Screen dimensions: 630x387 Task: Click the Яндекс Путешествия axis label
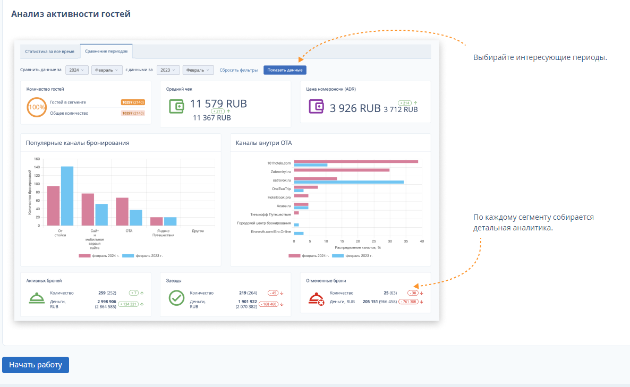point(163,233)
